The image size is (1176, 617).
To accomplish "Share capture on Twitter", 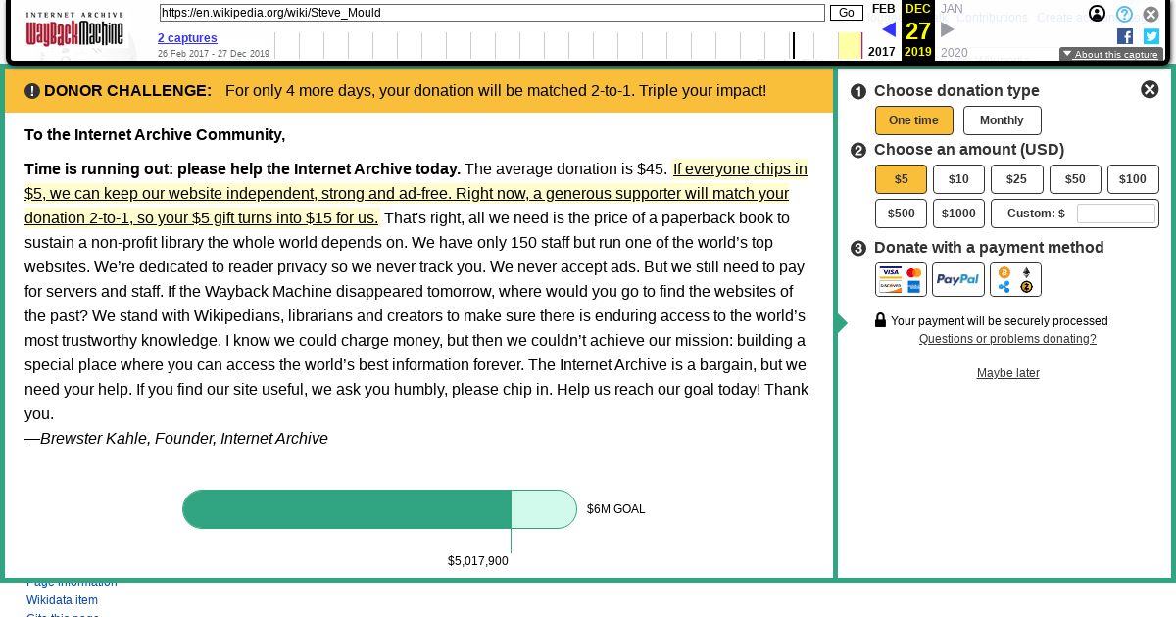I will (1151, 36).
